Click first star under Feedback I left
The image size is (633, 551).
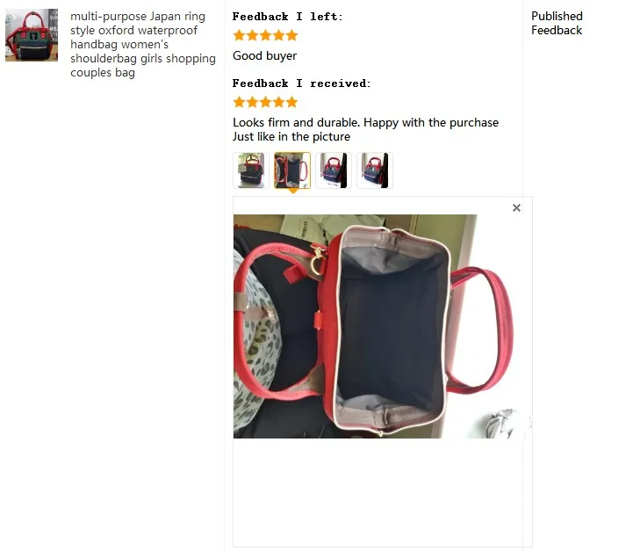239,35
